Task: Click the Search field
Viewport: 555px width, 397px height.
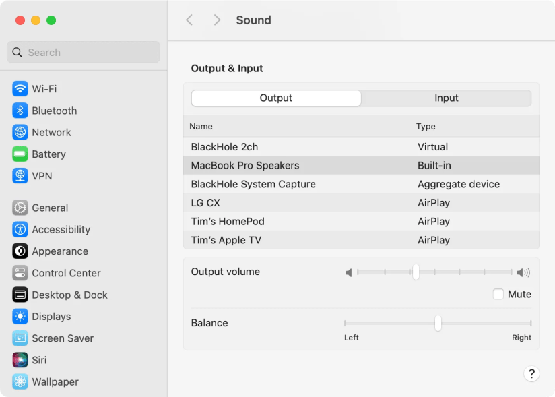Action: pyautogui.click(x=84, y=53)
